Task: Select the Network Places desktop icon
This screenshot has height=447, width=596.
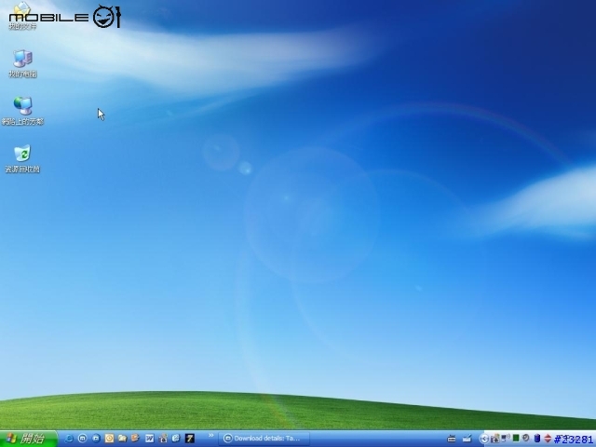Action: coord(22,111)
